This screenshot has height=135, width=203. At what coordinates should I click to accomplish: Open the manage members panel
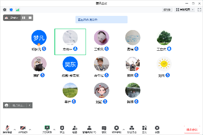tap(89, 128)
